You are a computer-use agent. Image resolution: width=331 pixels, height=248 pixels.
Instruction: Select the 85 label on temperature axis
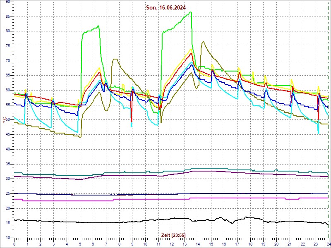pyautogui.click(x=7, y=17)
